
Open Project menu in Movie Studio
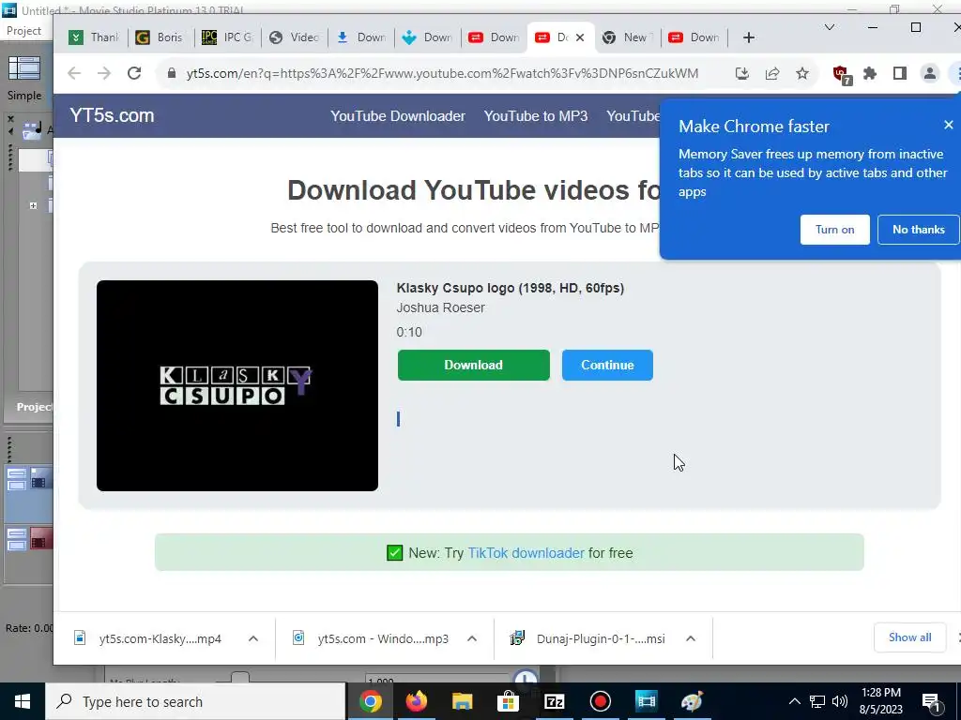(x=23, y=31)
